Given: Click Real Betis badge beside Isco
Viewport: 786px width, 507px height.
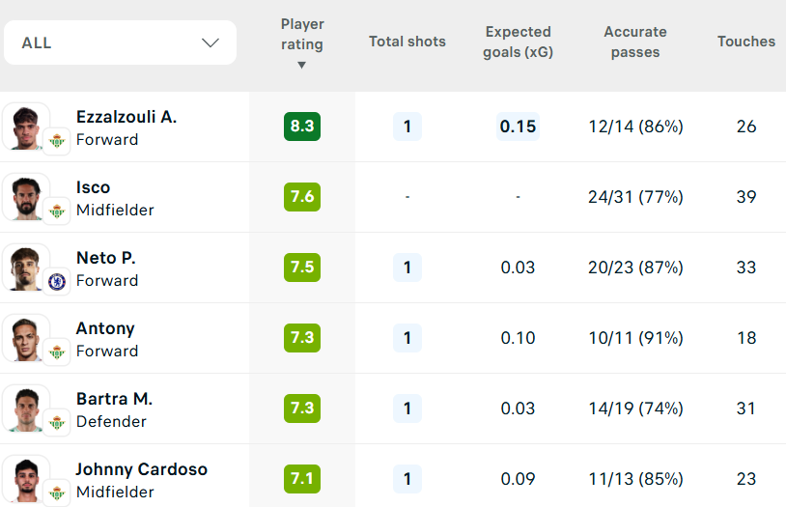Looking at the screenshot, I should pyautogui.click(x=57, y=211).
